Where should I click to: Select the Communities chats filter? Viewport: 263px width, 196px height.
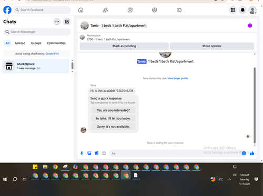56,43
